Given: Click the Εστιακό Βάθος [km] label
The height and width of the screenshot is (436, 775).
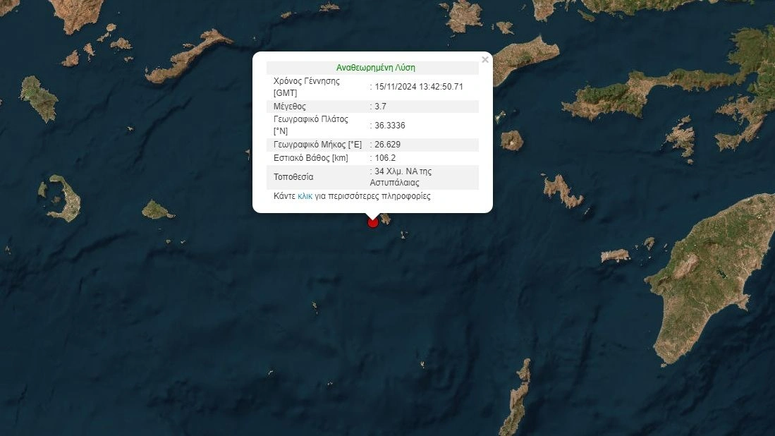Looking at the screenshot, I should click(311, 158).
